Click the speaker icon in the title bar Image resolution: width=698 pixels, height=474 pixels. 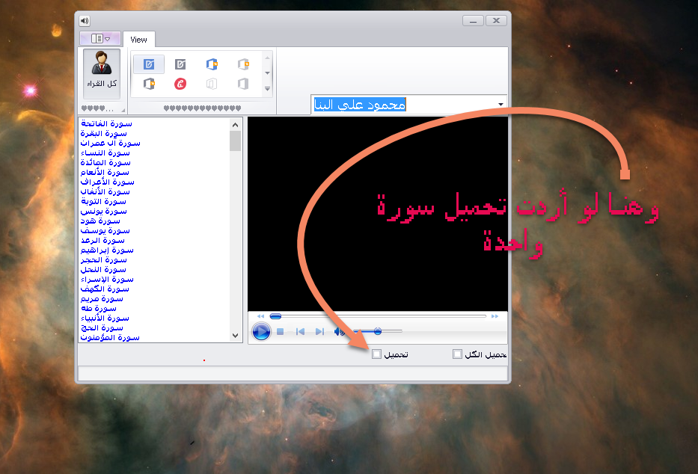[x=85, y=21]
